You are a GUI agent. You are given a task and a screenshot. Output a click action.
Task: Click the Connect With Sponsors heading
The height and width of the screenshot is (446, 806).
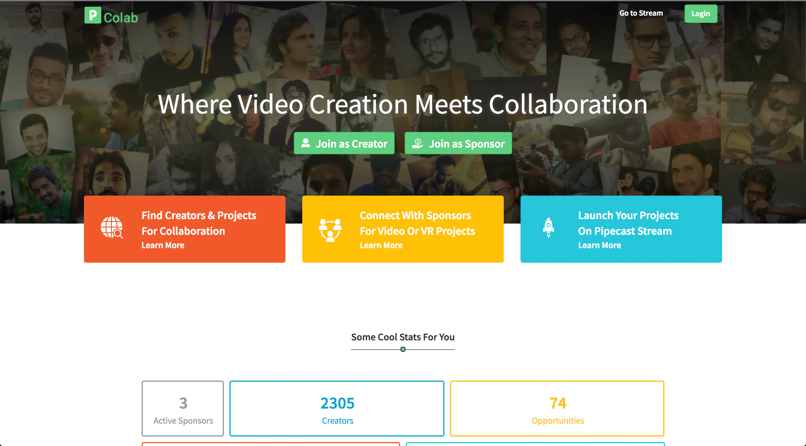click(x=417, y=223)
